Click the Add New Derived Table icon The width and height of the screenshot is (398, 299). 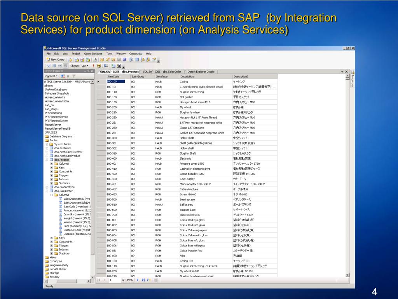119,66
